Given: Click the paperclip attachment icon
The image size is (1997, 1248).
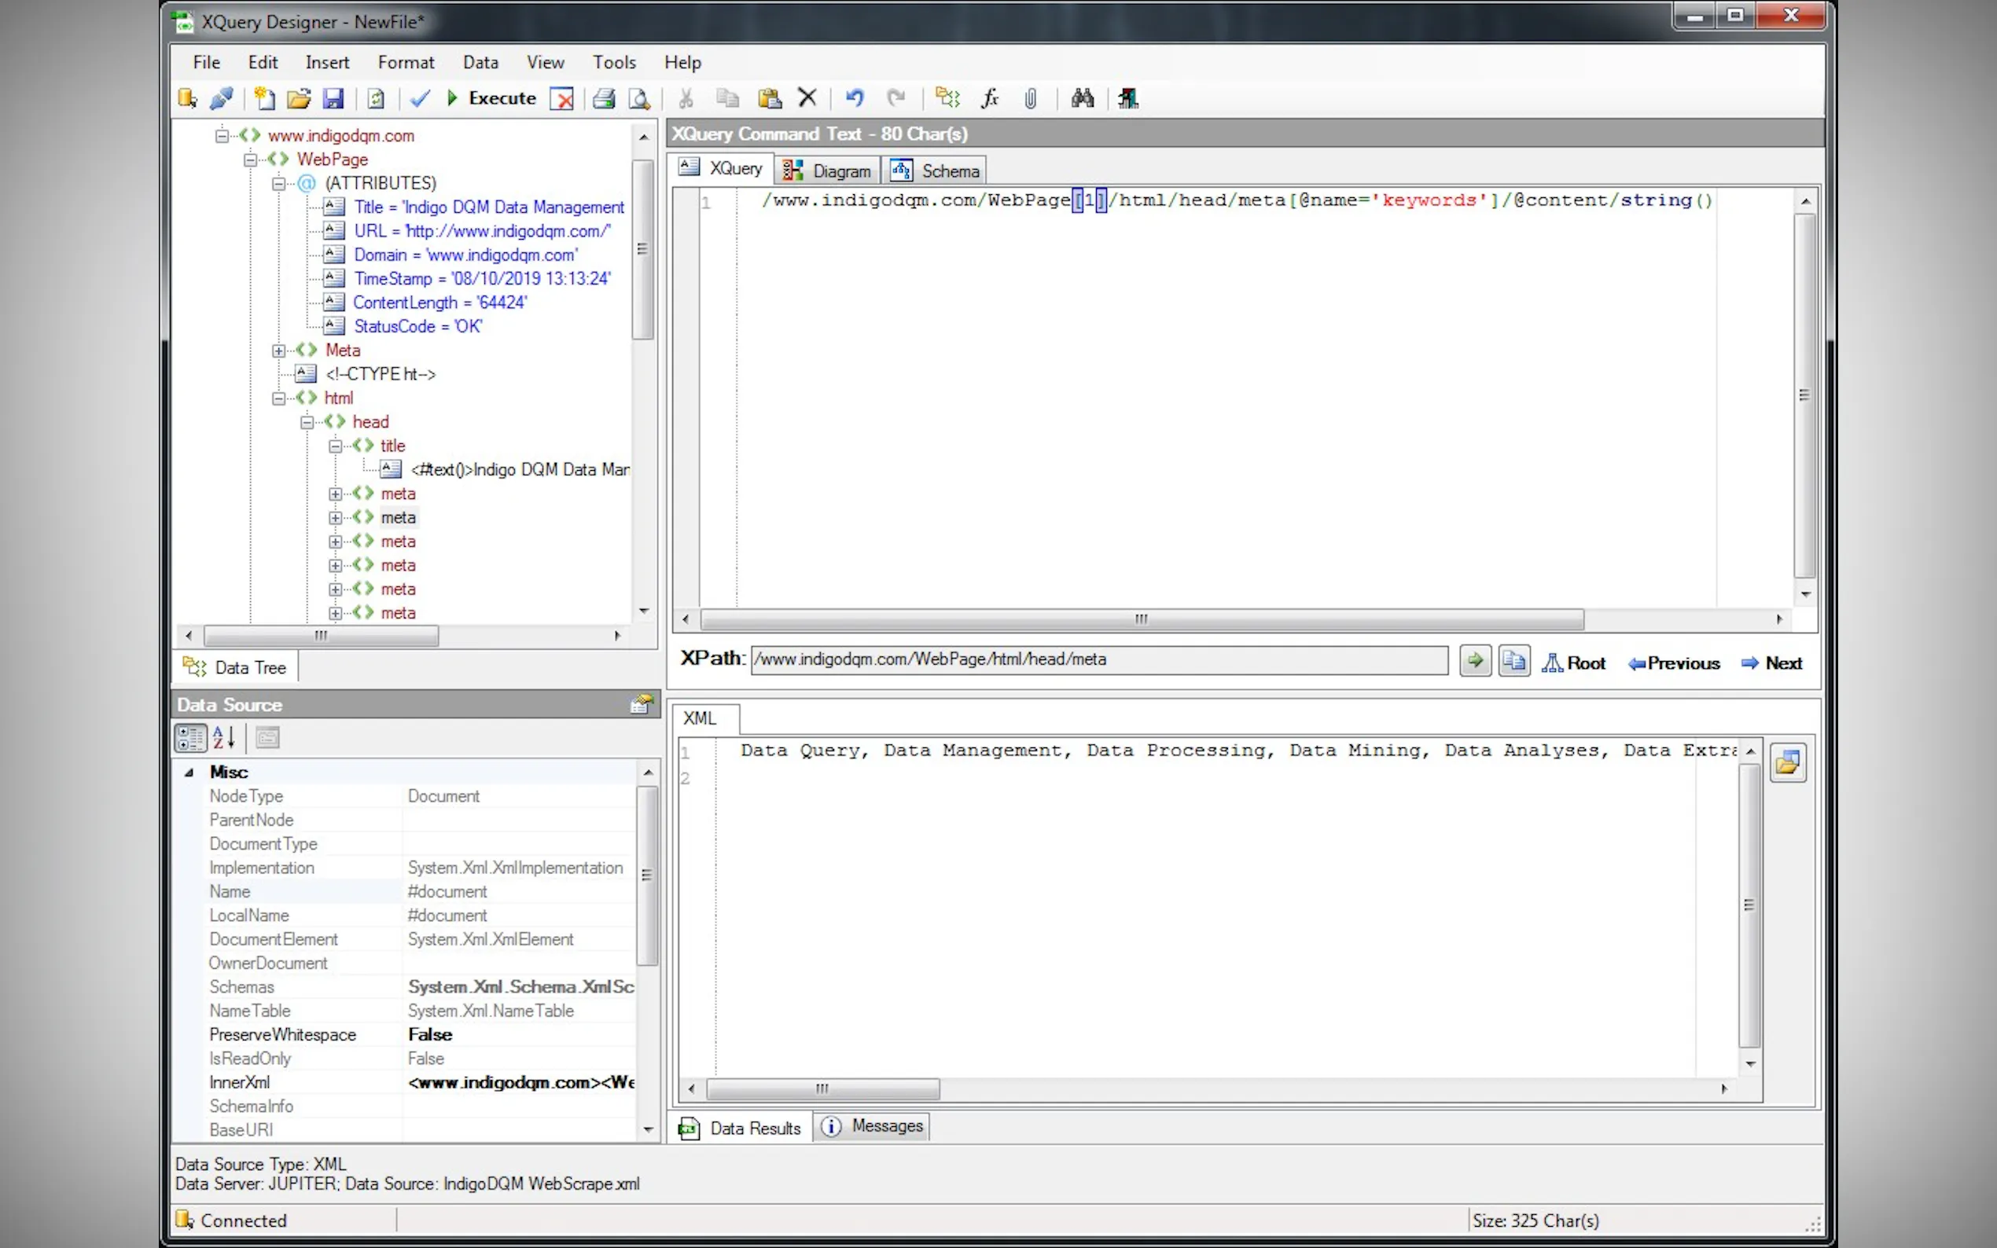Looking at the screenshot, I should [1030, 99].
